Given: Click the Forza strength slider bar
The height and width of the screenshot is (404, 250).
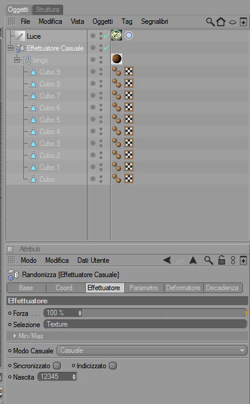Looking at the screenshot, I should click(x=165, y=313).
